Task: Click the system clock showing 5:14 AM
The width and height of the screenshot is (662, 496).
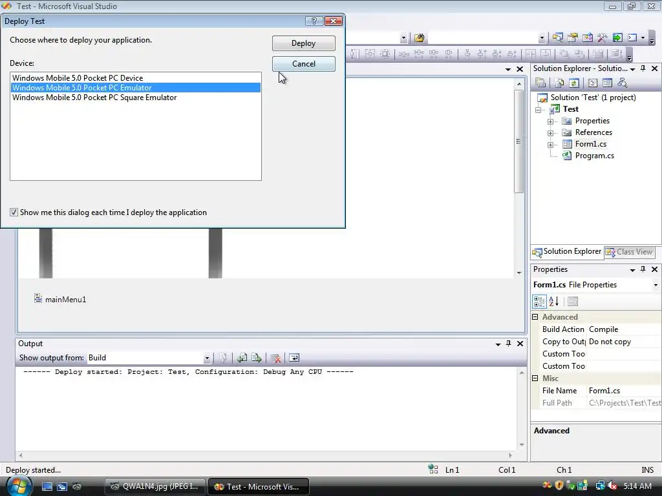Action: (637, 486)
